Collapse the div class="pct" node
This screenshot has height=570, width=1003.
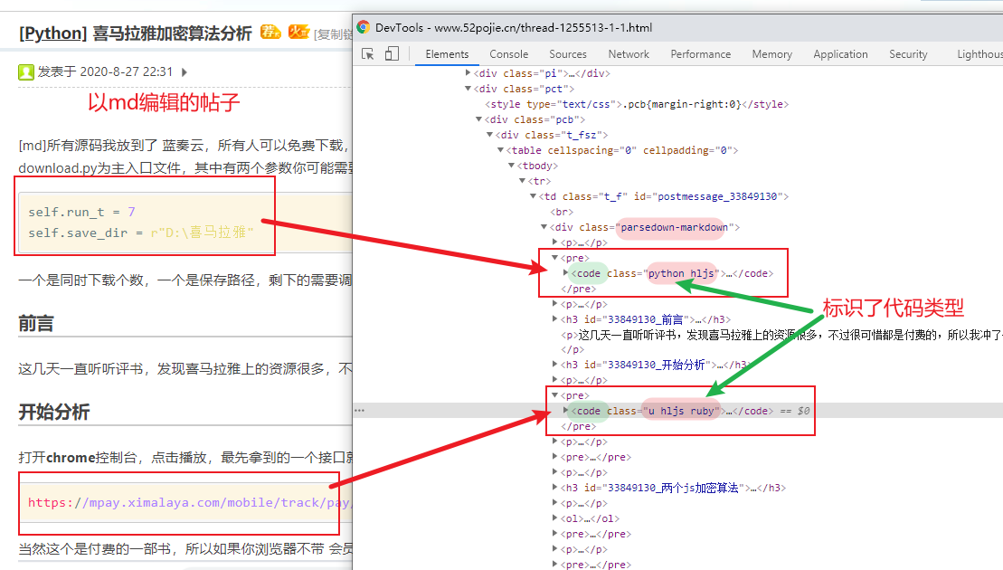468,89
